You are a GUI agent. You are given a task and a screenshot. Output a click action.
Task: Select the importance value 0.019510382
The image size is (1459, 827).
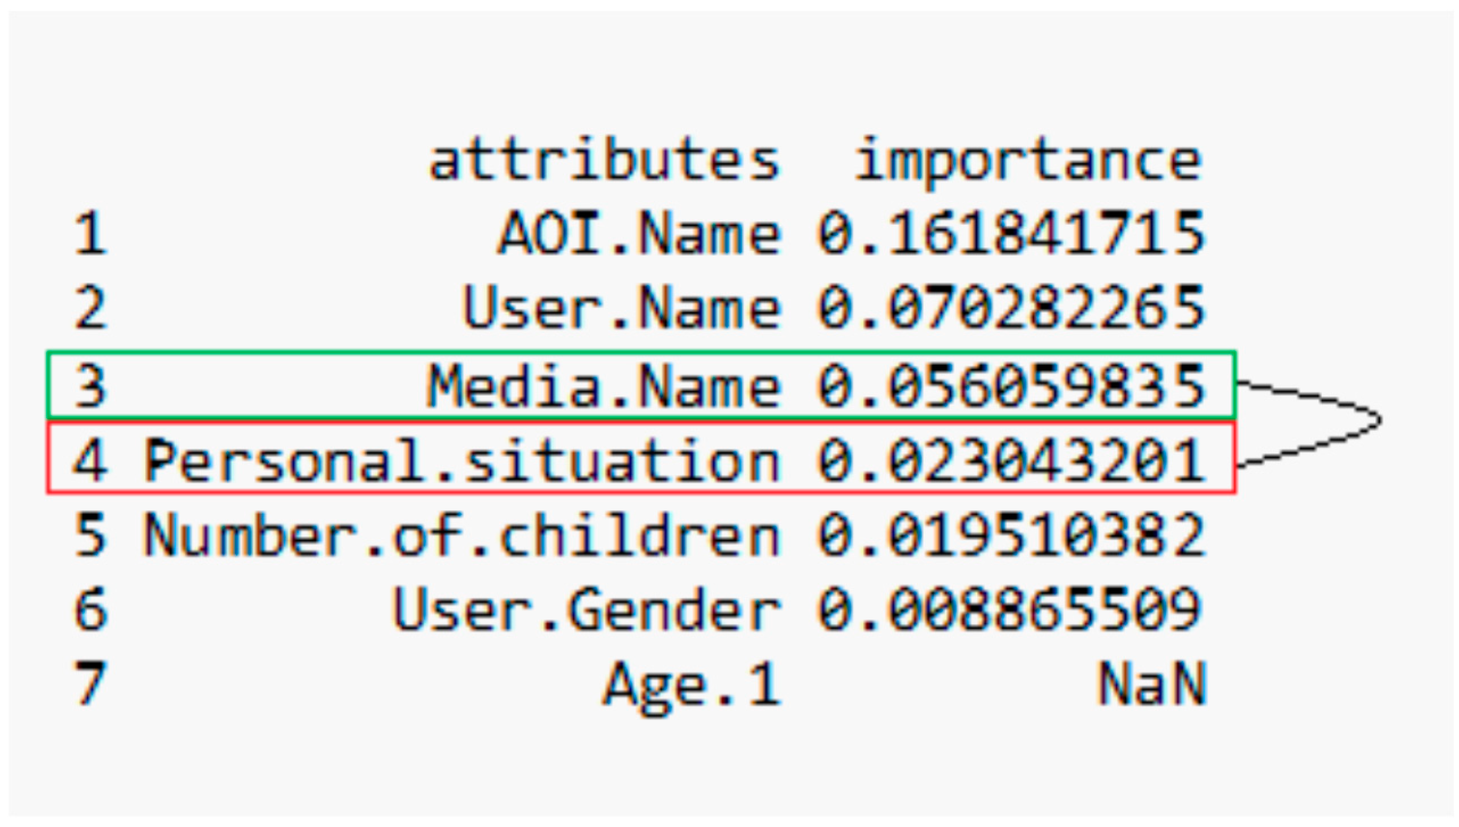1011,535
